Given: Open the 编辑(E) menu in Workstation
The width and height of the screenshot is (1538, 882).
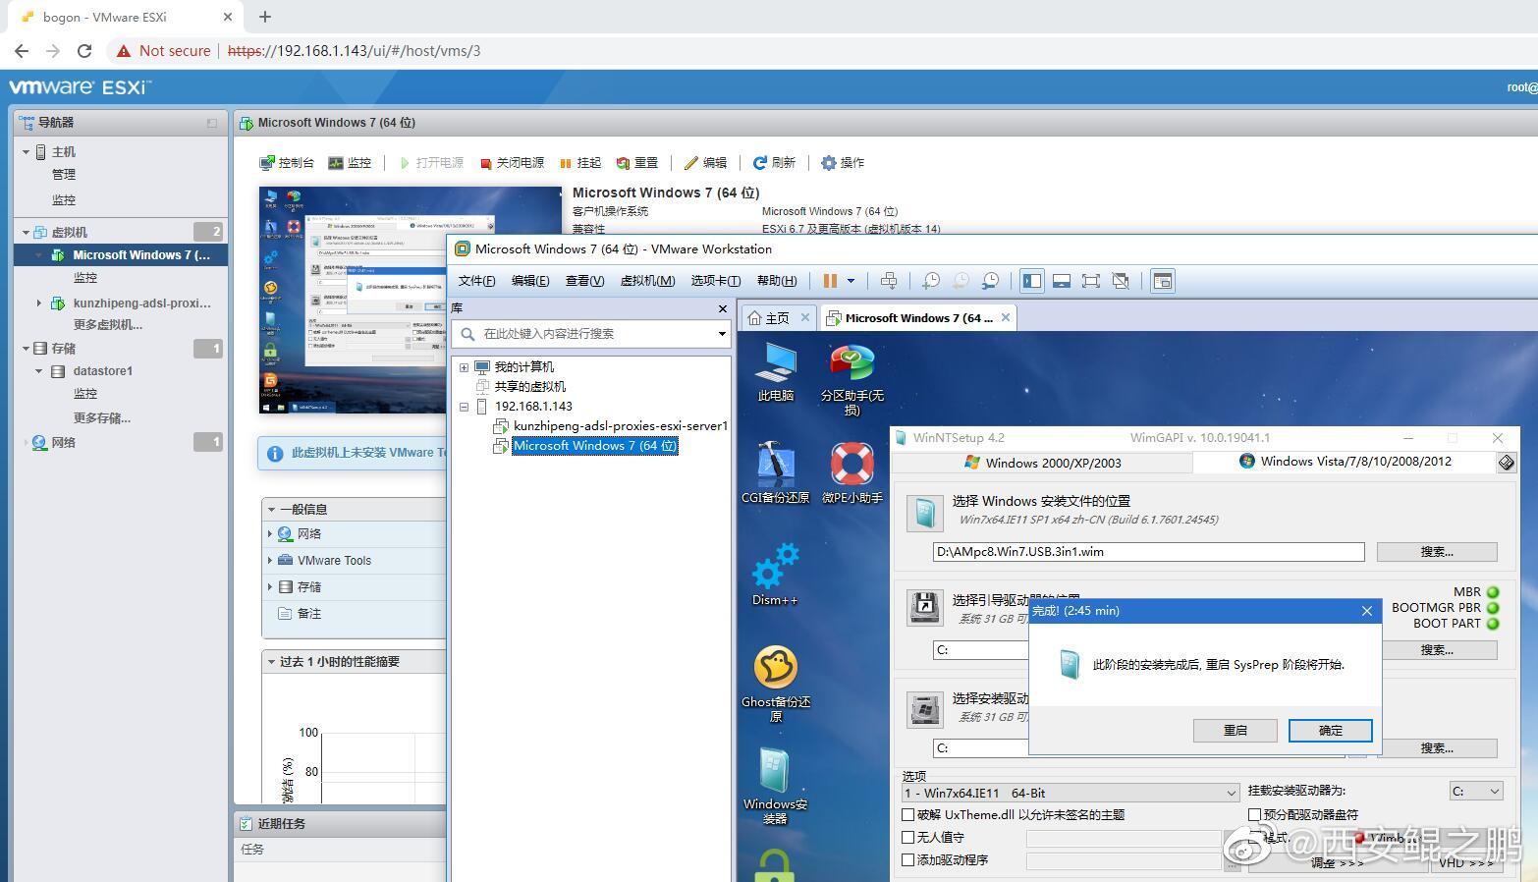Looking at the screenshot, I should 530,281.
